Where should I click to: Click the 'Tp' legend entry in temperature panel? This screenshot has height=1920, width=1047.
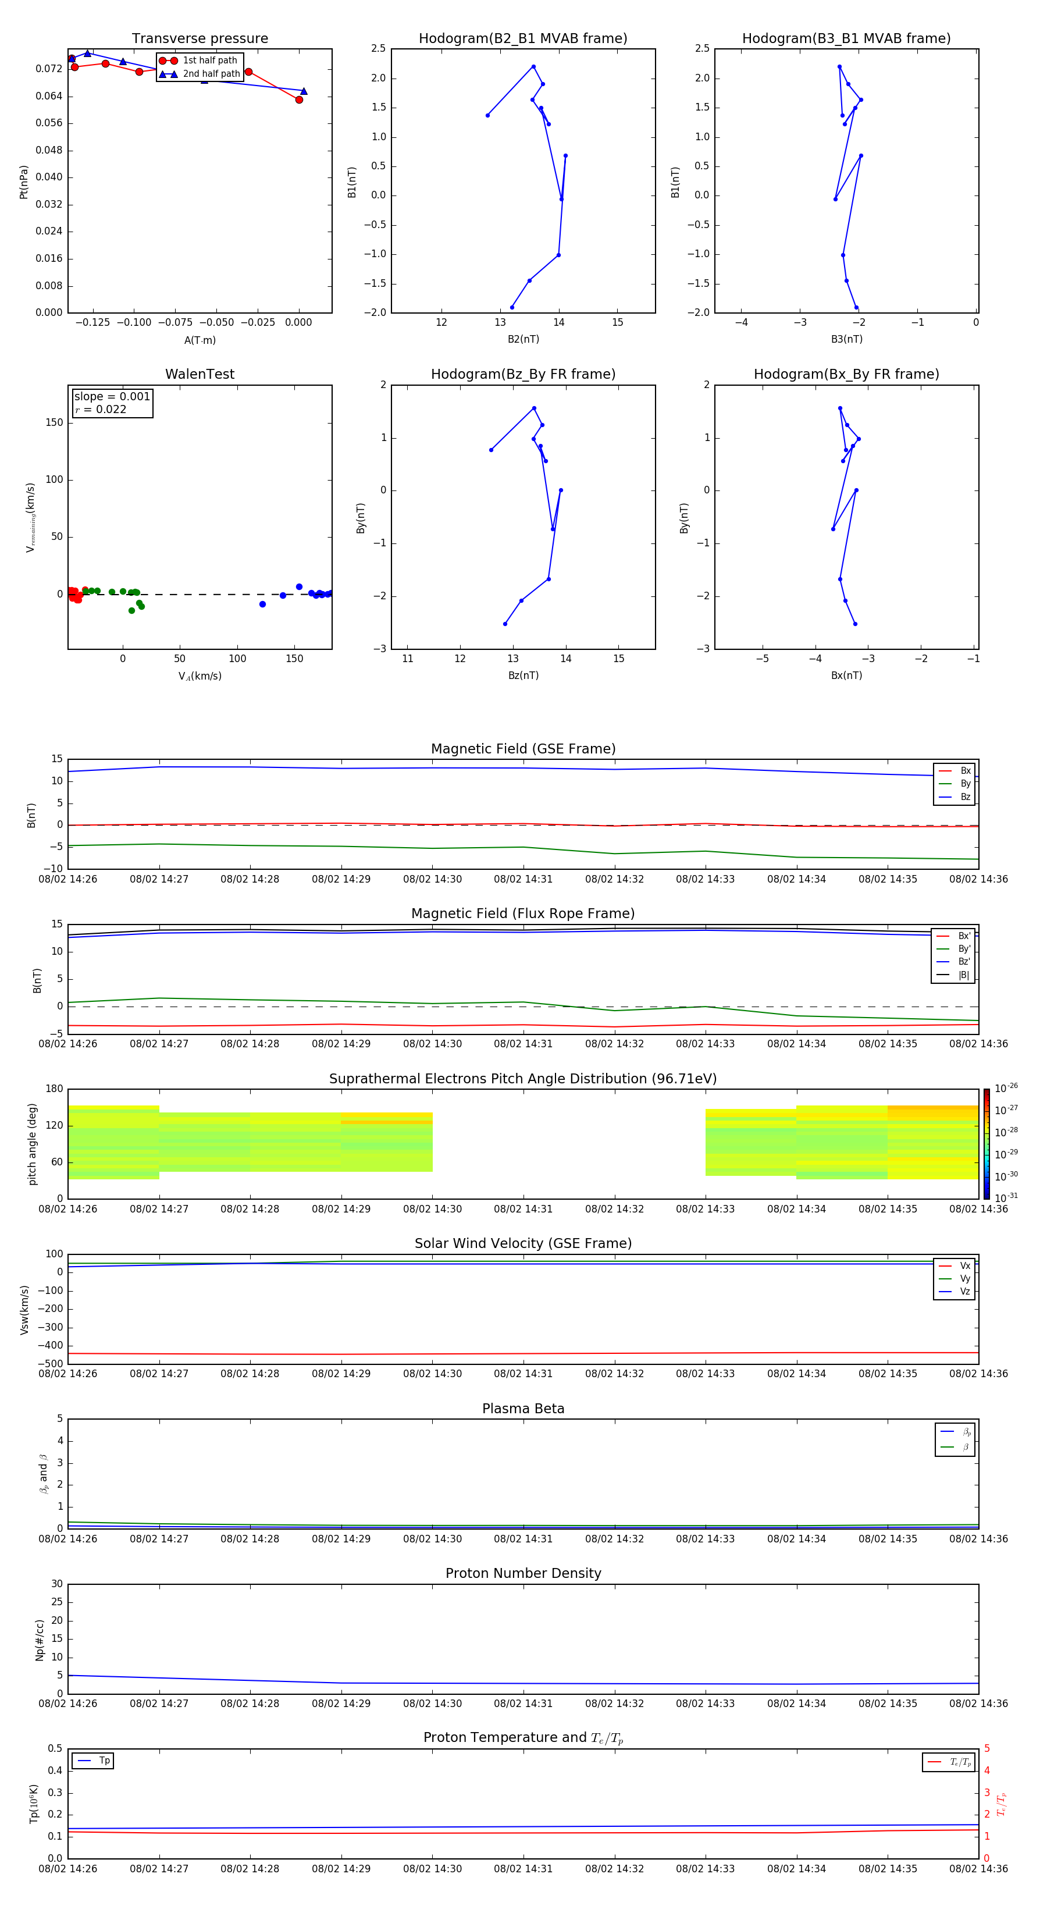click(92, 1761)
